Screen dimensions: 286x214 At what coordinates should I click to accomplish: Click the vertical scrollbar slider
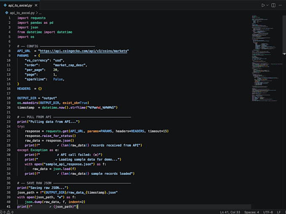coord(284,34)
